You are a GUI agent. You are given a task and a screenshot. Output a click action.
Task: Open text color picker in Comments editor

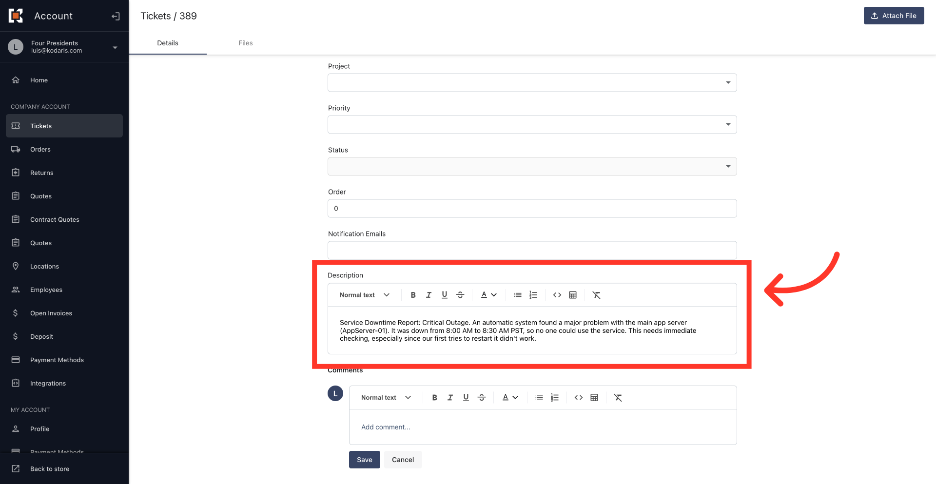click(x=510, y=398)
